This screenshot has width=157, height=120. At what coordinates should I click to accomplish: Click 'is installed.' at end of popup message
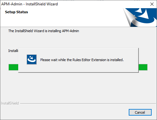[x=115, y=60]
